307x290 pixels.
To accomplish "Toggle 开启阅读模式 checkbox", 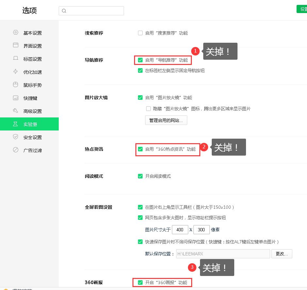I will (x=140, y=176).
